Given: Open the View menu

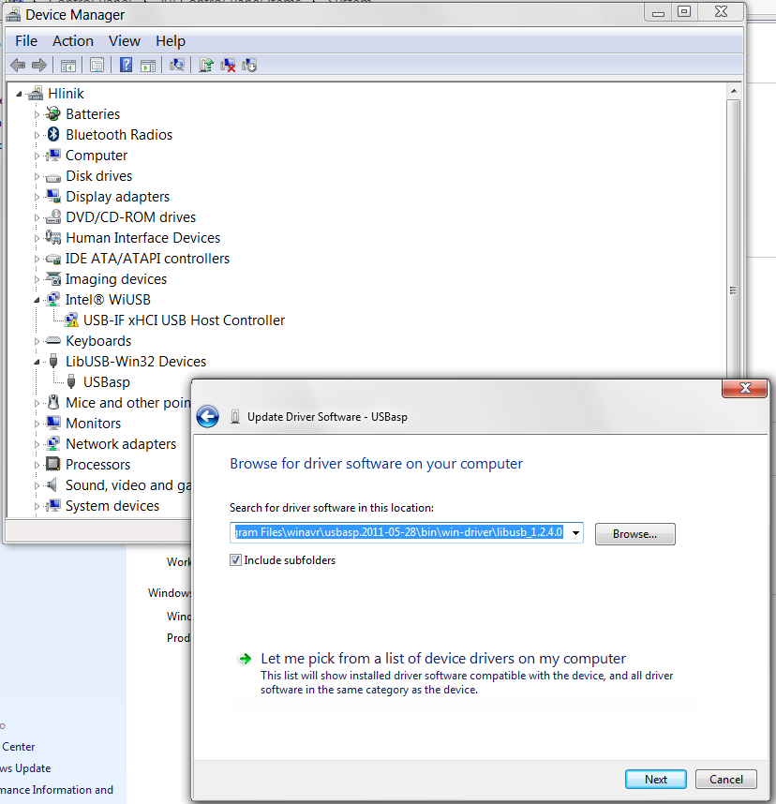Looking at the screenshot, I should [x=124, y=41].
